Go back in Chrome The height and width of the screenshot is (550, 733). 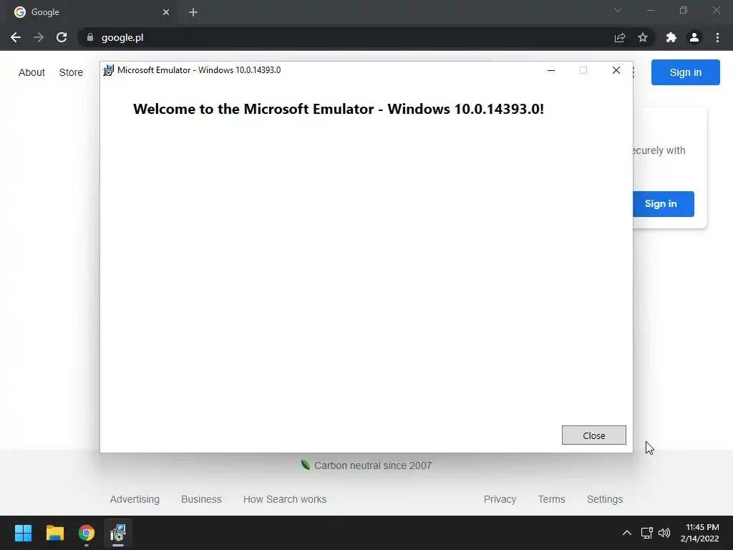pyautogui.click(x=16, y=37)
